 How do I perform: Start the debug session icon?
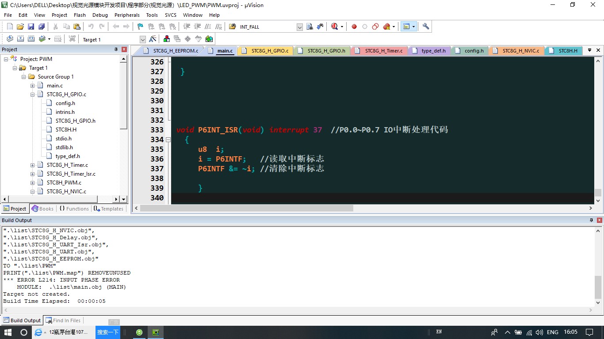pos(335,26)
